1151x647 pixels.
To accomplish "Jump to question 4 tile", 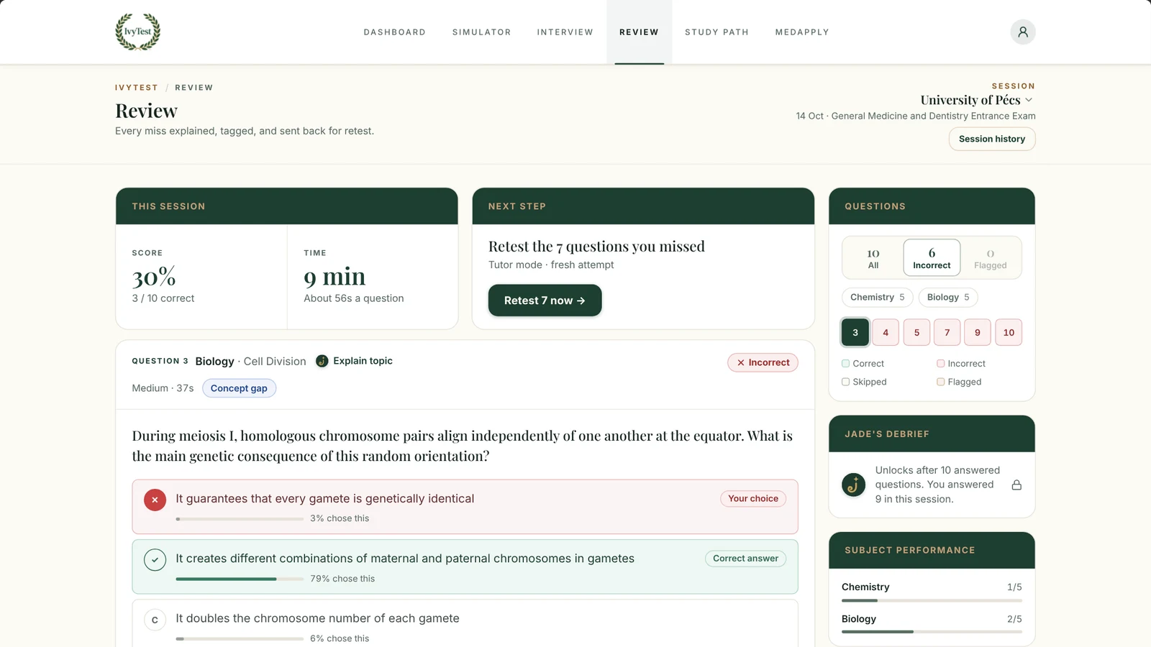I will tap(886, 332).
